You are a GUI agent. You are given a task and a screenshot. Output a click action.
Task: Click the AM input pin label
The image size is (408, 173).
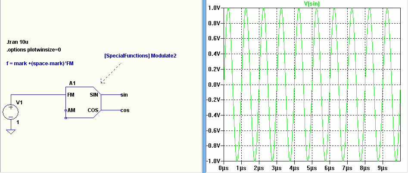coord(71,110)
